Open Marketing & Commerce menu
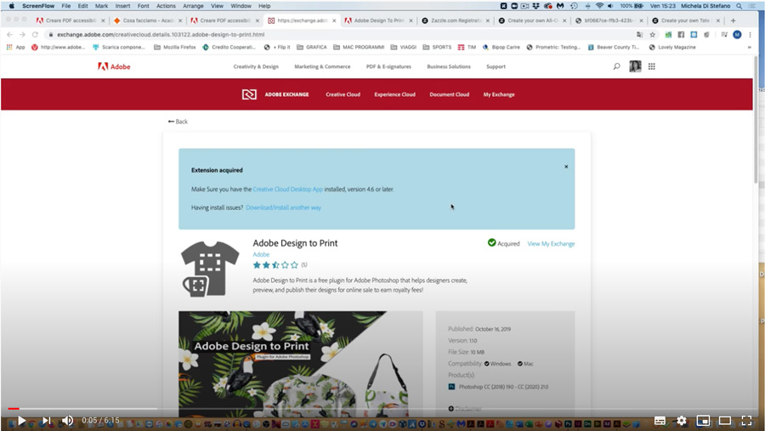The image size is (765, 431). click(x=322, y=66)
